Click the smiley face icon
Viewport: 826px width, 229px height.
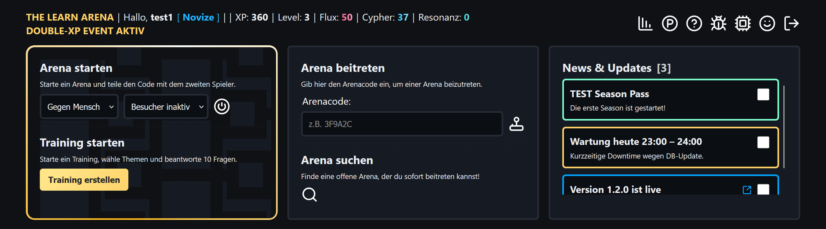(767, 23)
